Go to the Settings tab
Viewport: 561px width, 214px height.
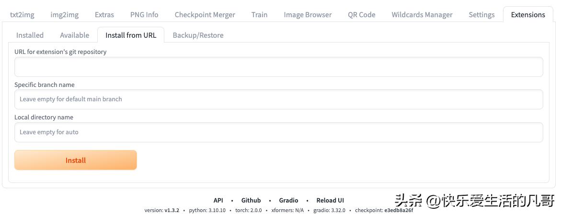(x=481, y=15)
